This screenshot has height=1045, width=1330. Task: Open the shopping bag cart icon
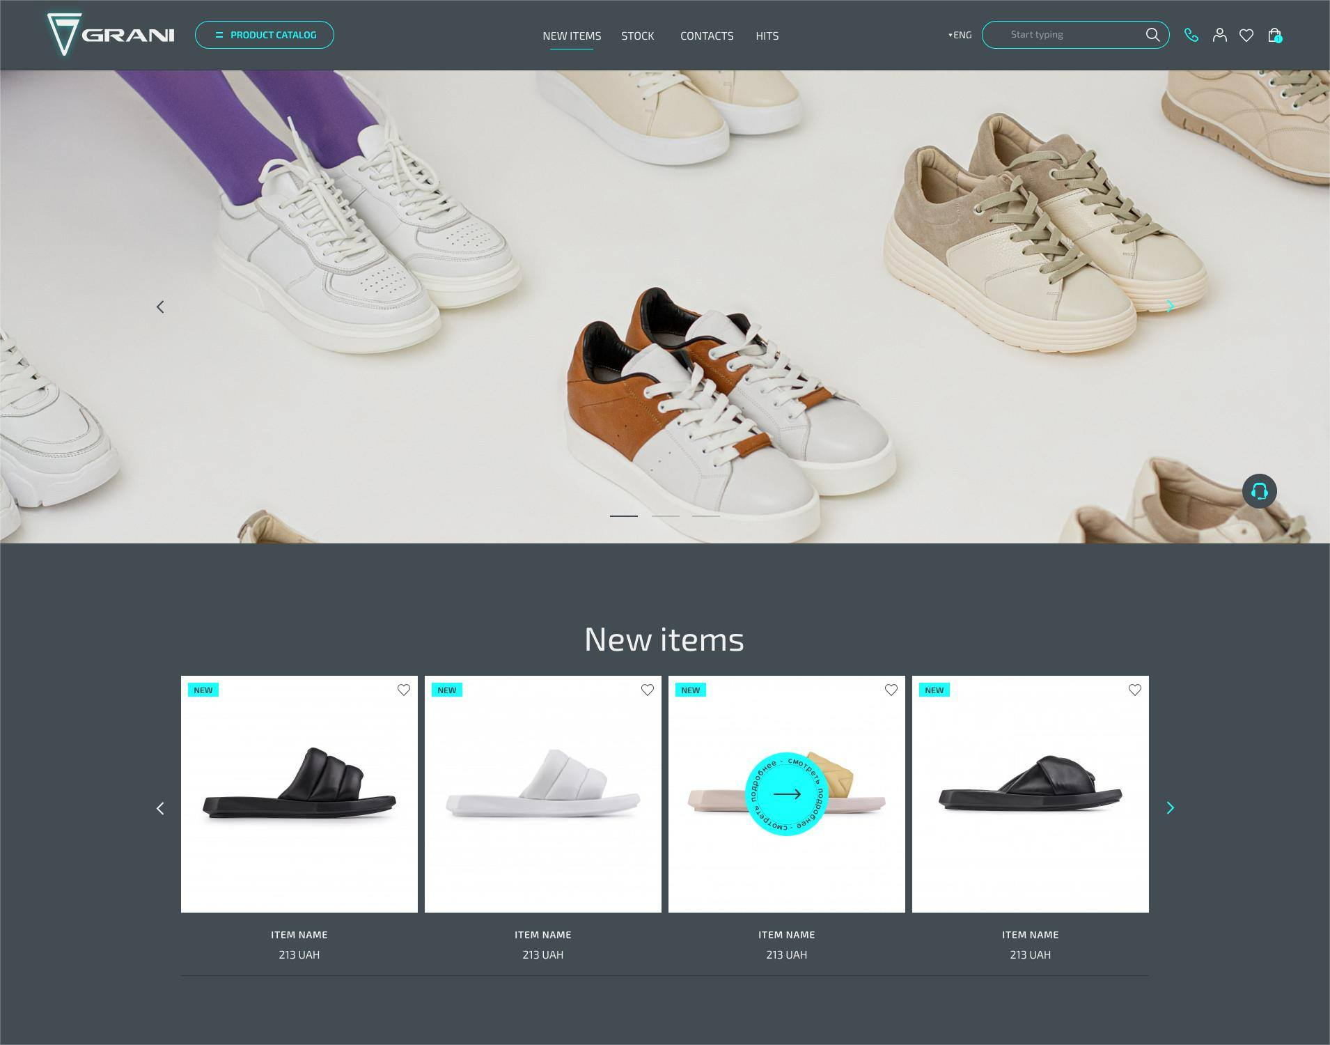[1274, 35]
